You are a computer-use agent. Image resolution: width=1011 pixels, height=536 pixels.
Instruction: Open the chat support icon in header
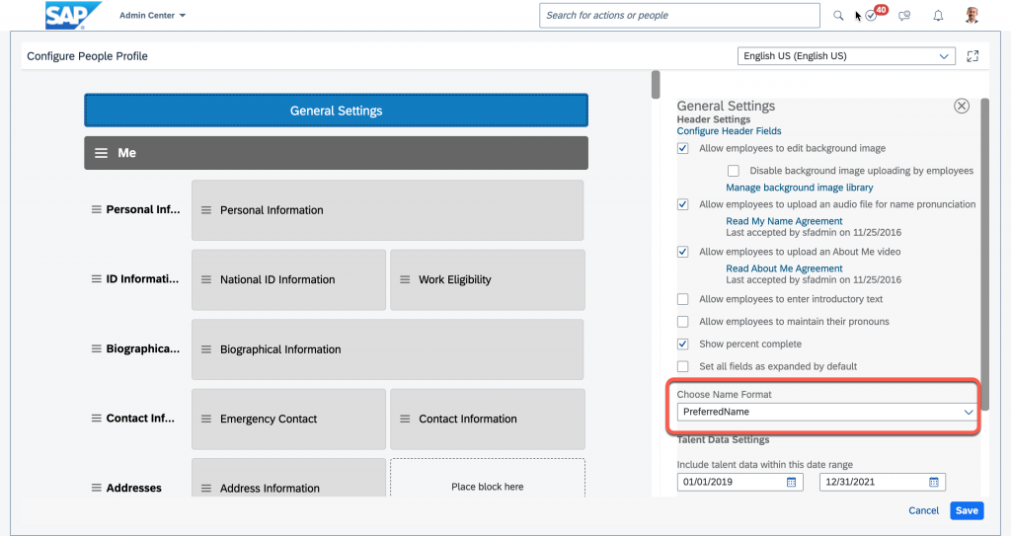[904, 16]
